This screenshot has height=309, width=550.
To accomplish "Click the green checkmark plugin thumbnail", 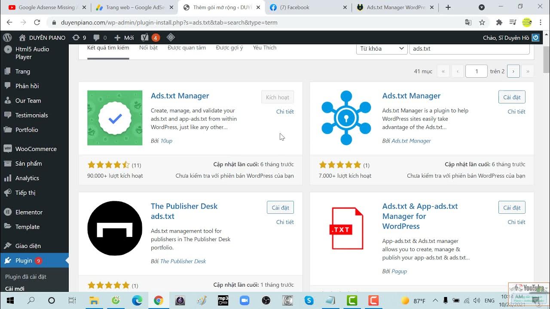I will [115, 118].
